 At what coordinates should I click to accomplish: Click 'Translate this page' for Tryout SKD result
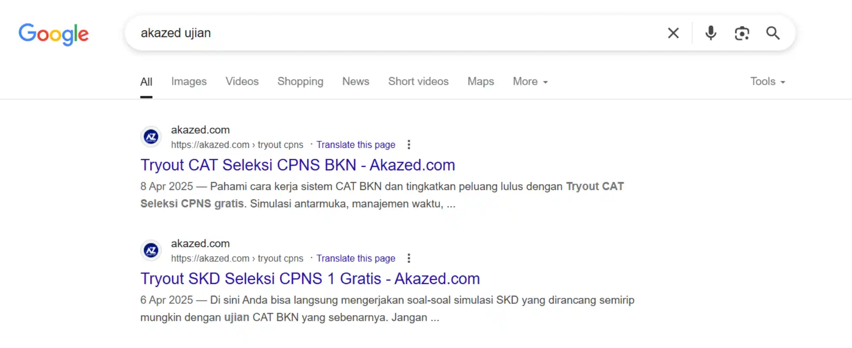pos(356,258)
